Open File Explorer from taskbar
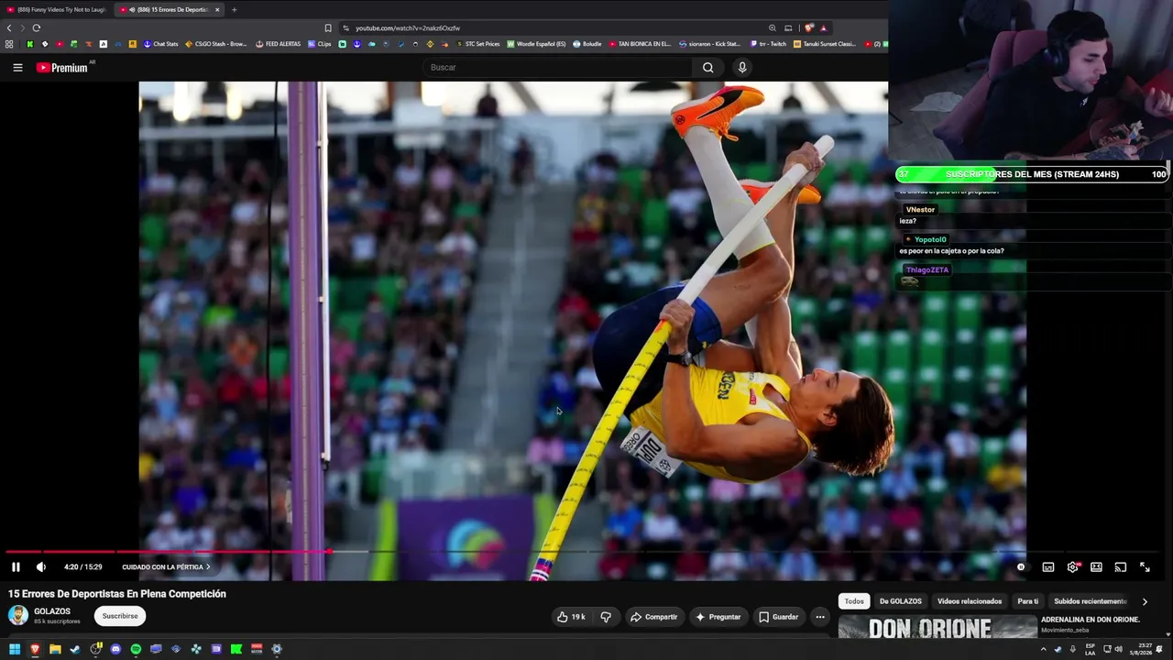1173x660 pixels. (55, 649)
